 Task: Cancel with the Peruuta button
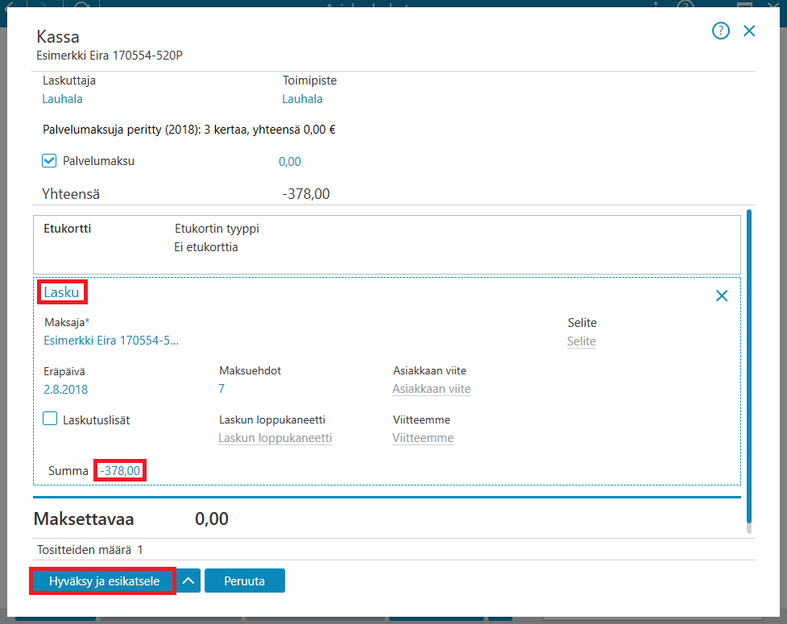pos(244,581)
